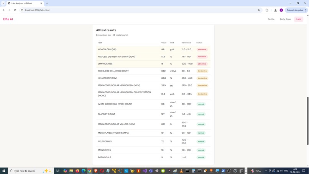Go back using the browser back arrow
This screenshot has width=309, height=174.
coord(3,10)
